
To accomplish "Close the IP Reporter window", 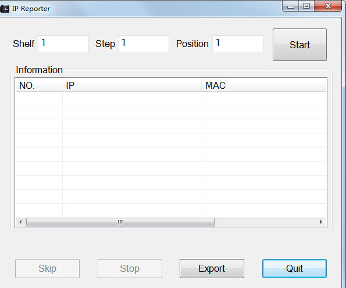I will (x=328, y=6).
